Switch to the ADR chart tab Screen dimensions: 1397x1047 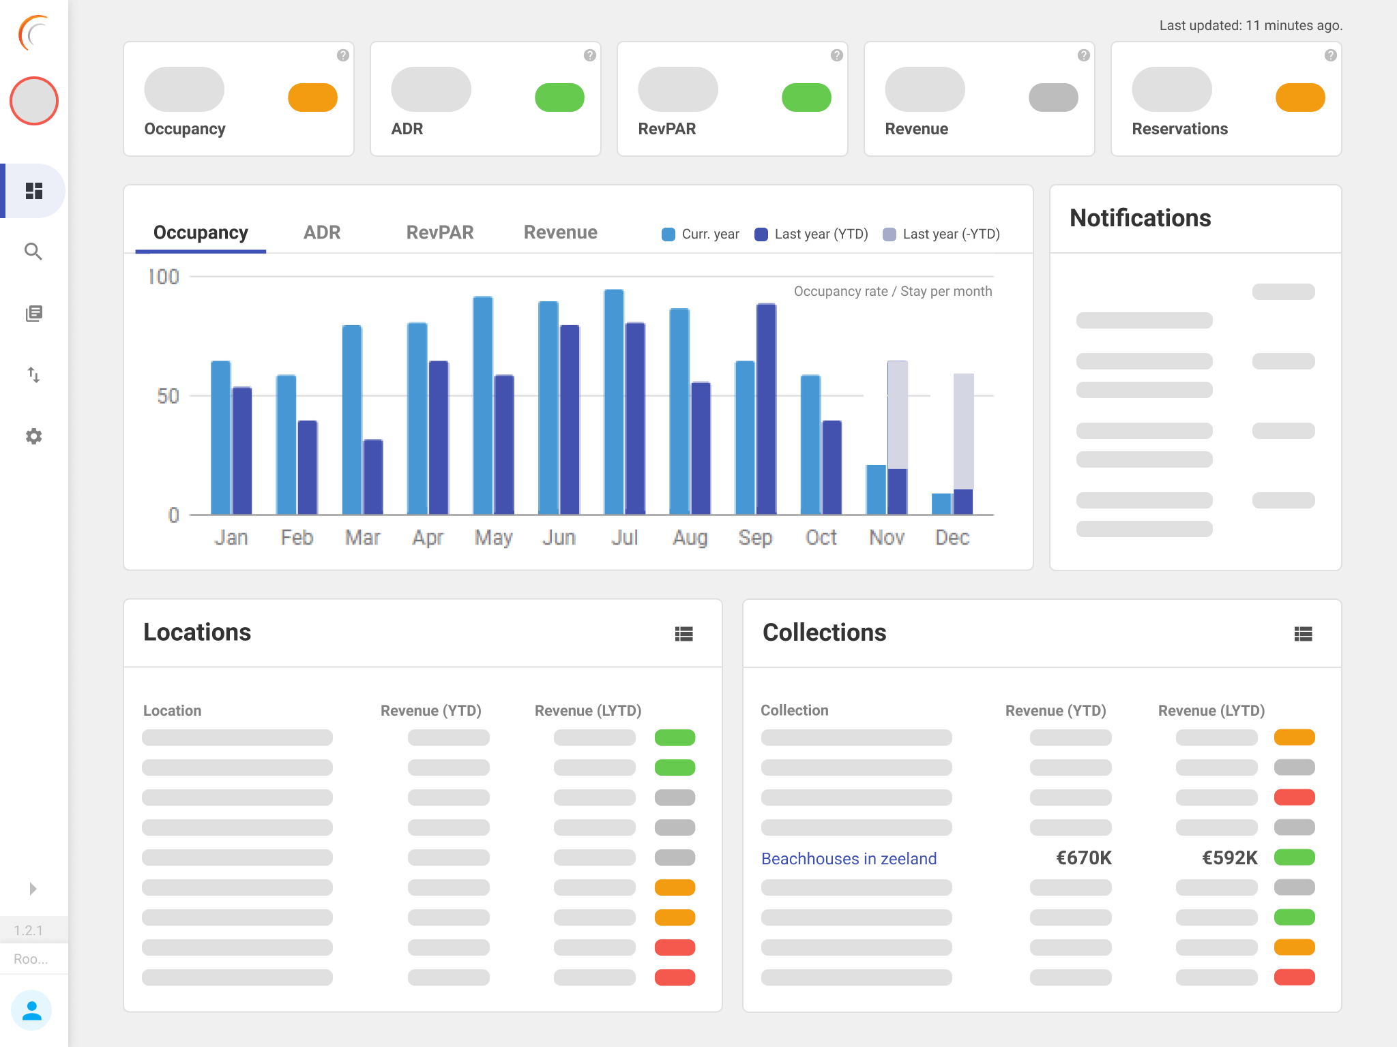322,232
